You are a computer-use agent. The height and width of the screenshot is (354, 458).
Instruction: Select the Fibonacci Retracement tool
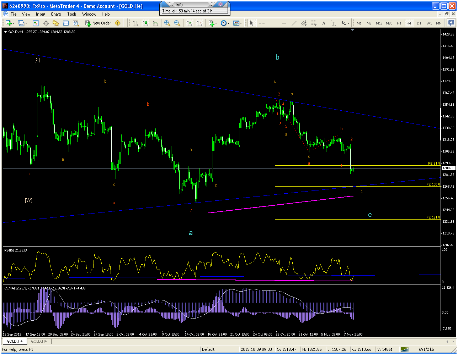(x=314, y=23)
